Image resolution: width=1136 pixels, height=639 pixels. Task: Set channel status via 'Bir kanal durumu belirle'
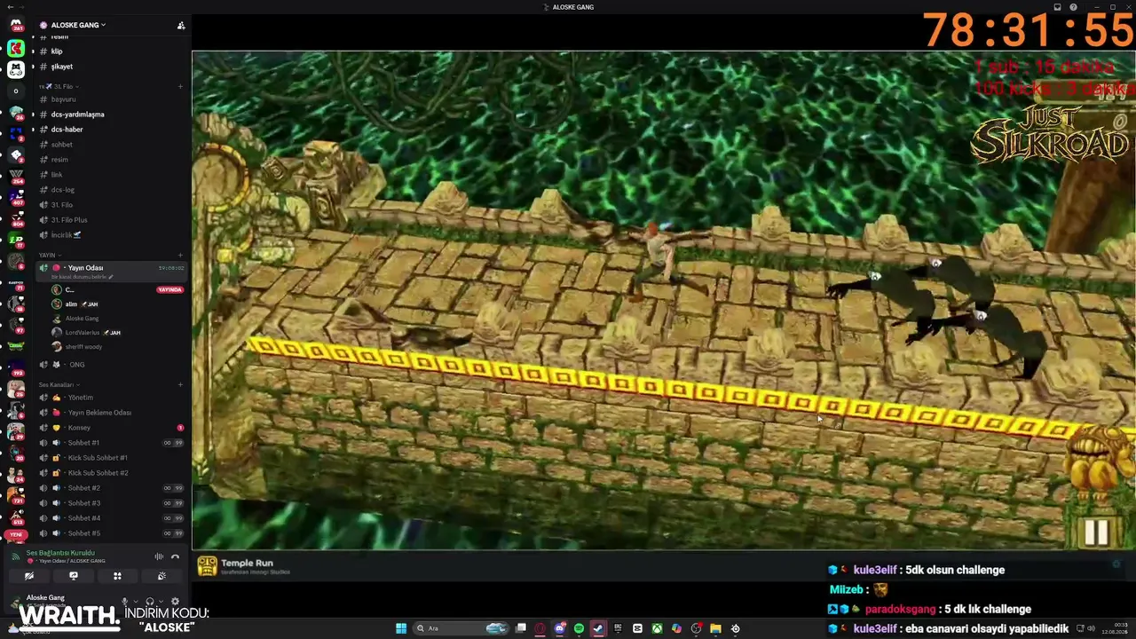(83, 277)
